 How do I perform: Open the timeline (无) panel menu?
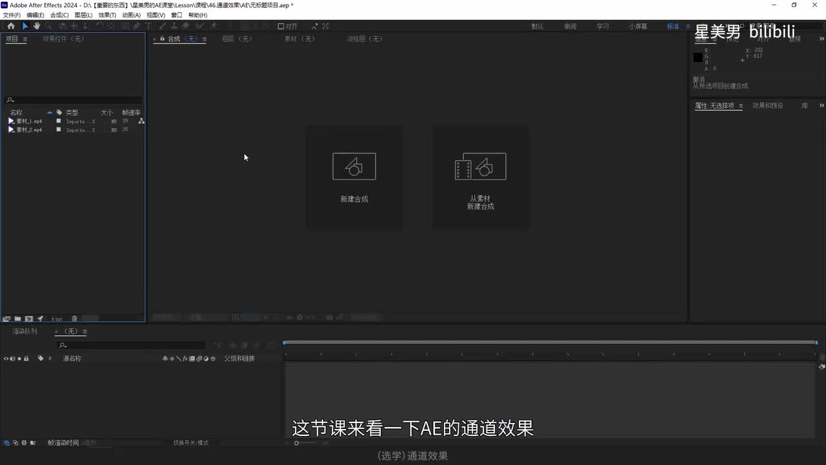click(x=85, y=331)
